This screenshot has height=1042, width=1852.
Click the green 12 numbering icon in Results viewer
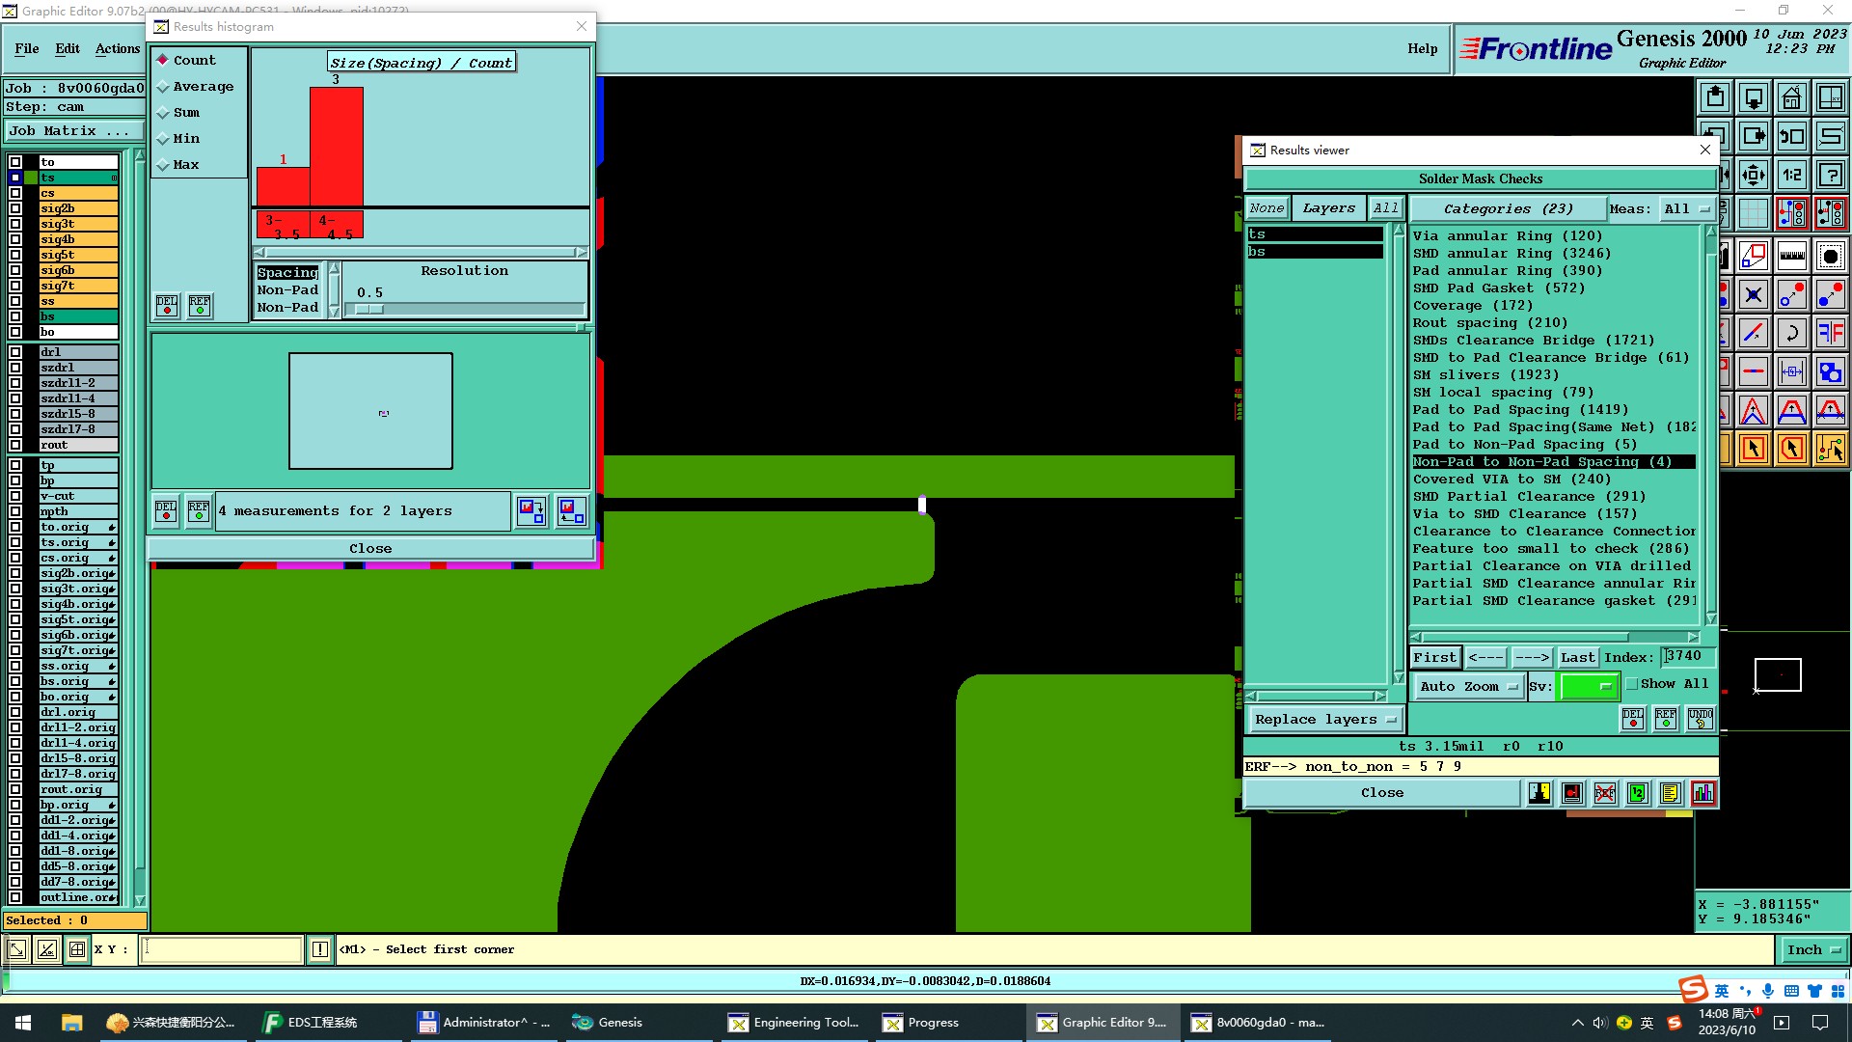[1638, 793]
